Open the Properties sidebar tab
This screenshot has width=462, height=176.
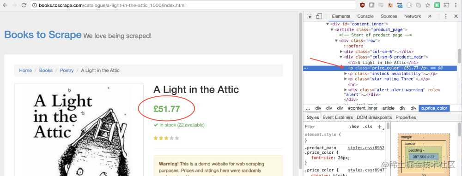[406, 117]
